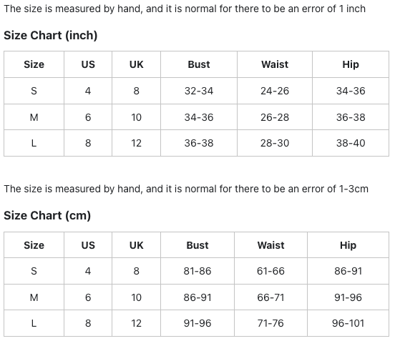395x341 pixels.
Task: Click the 34-36 hip cell for size S
Action: [351, 91]
